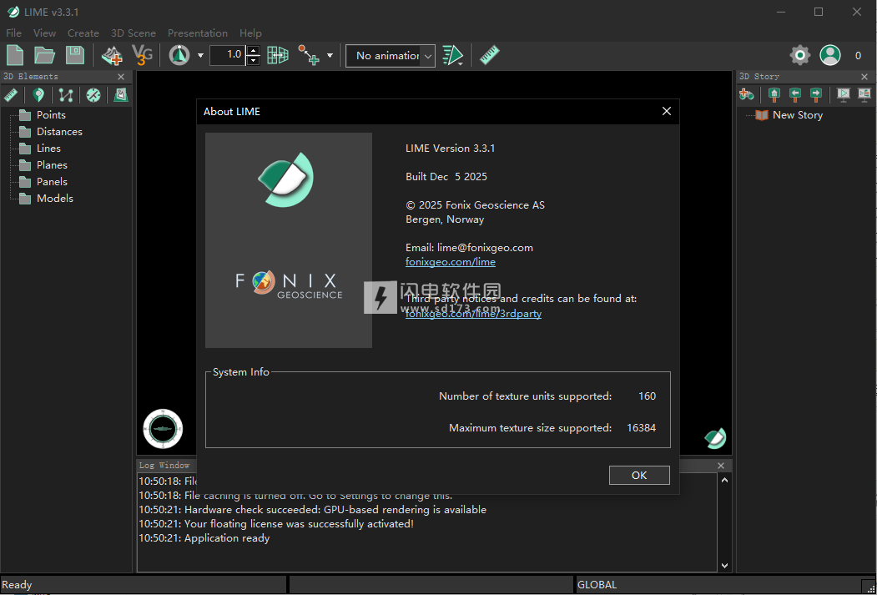
Task: Click the Save floppy disk icon
Action: point(75,56)
